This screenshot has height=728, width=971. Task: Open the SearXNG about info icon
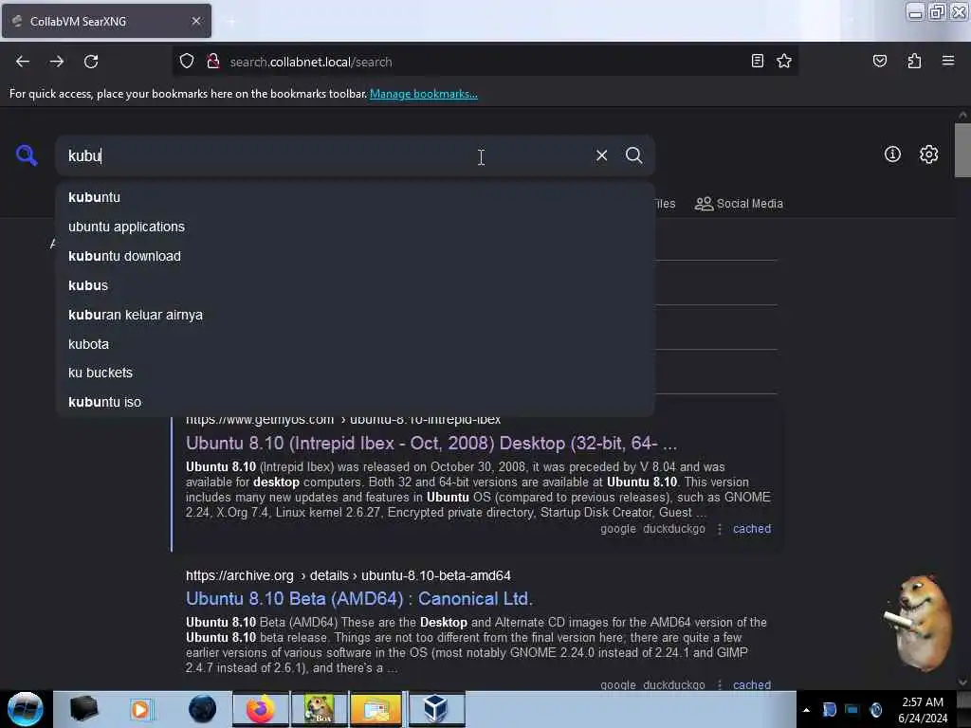coord(892,155)
